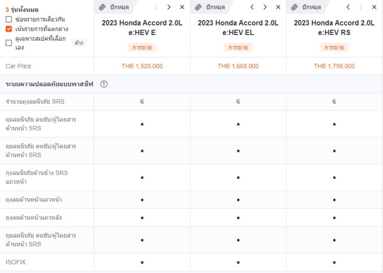Click the ISOFIX row label
383x273 pixels.
(x=16, y=262)
